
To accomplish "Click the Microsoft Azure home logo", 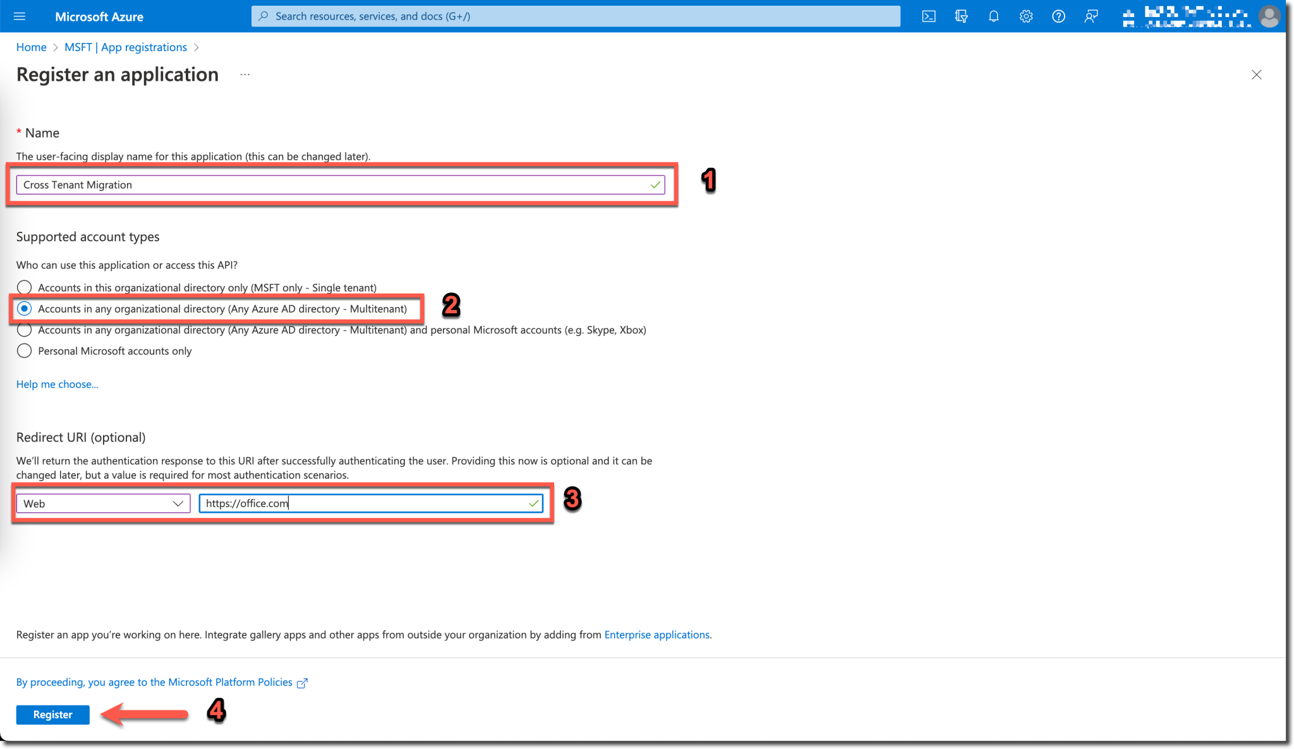I will click(99, 16).
